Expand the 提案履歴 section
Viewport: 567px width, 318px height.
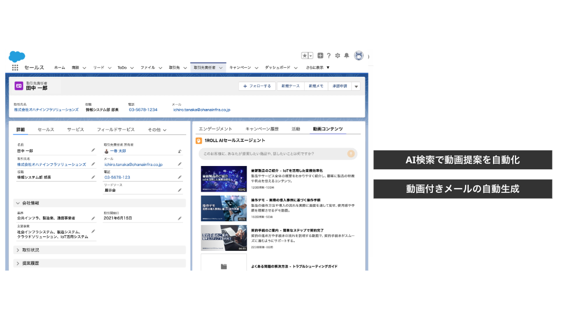coord(18,263)
